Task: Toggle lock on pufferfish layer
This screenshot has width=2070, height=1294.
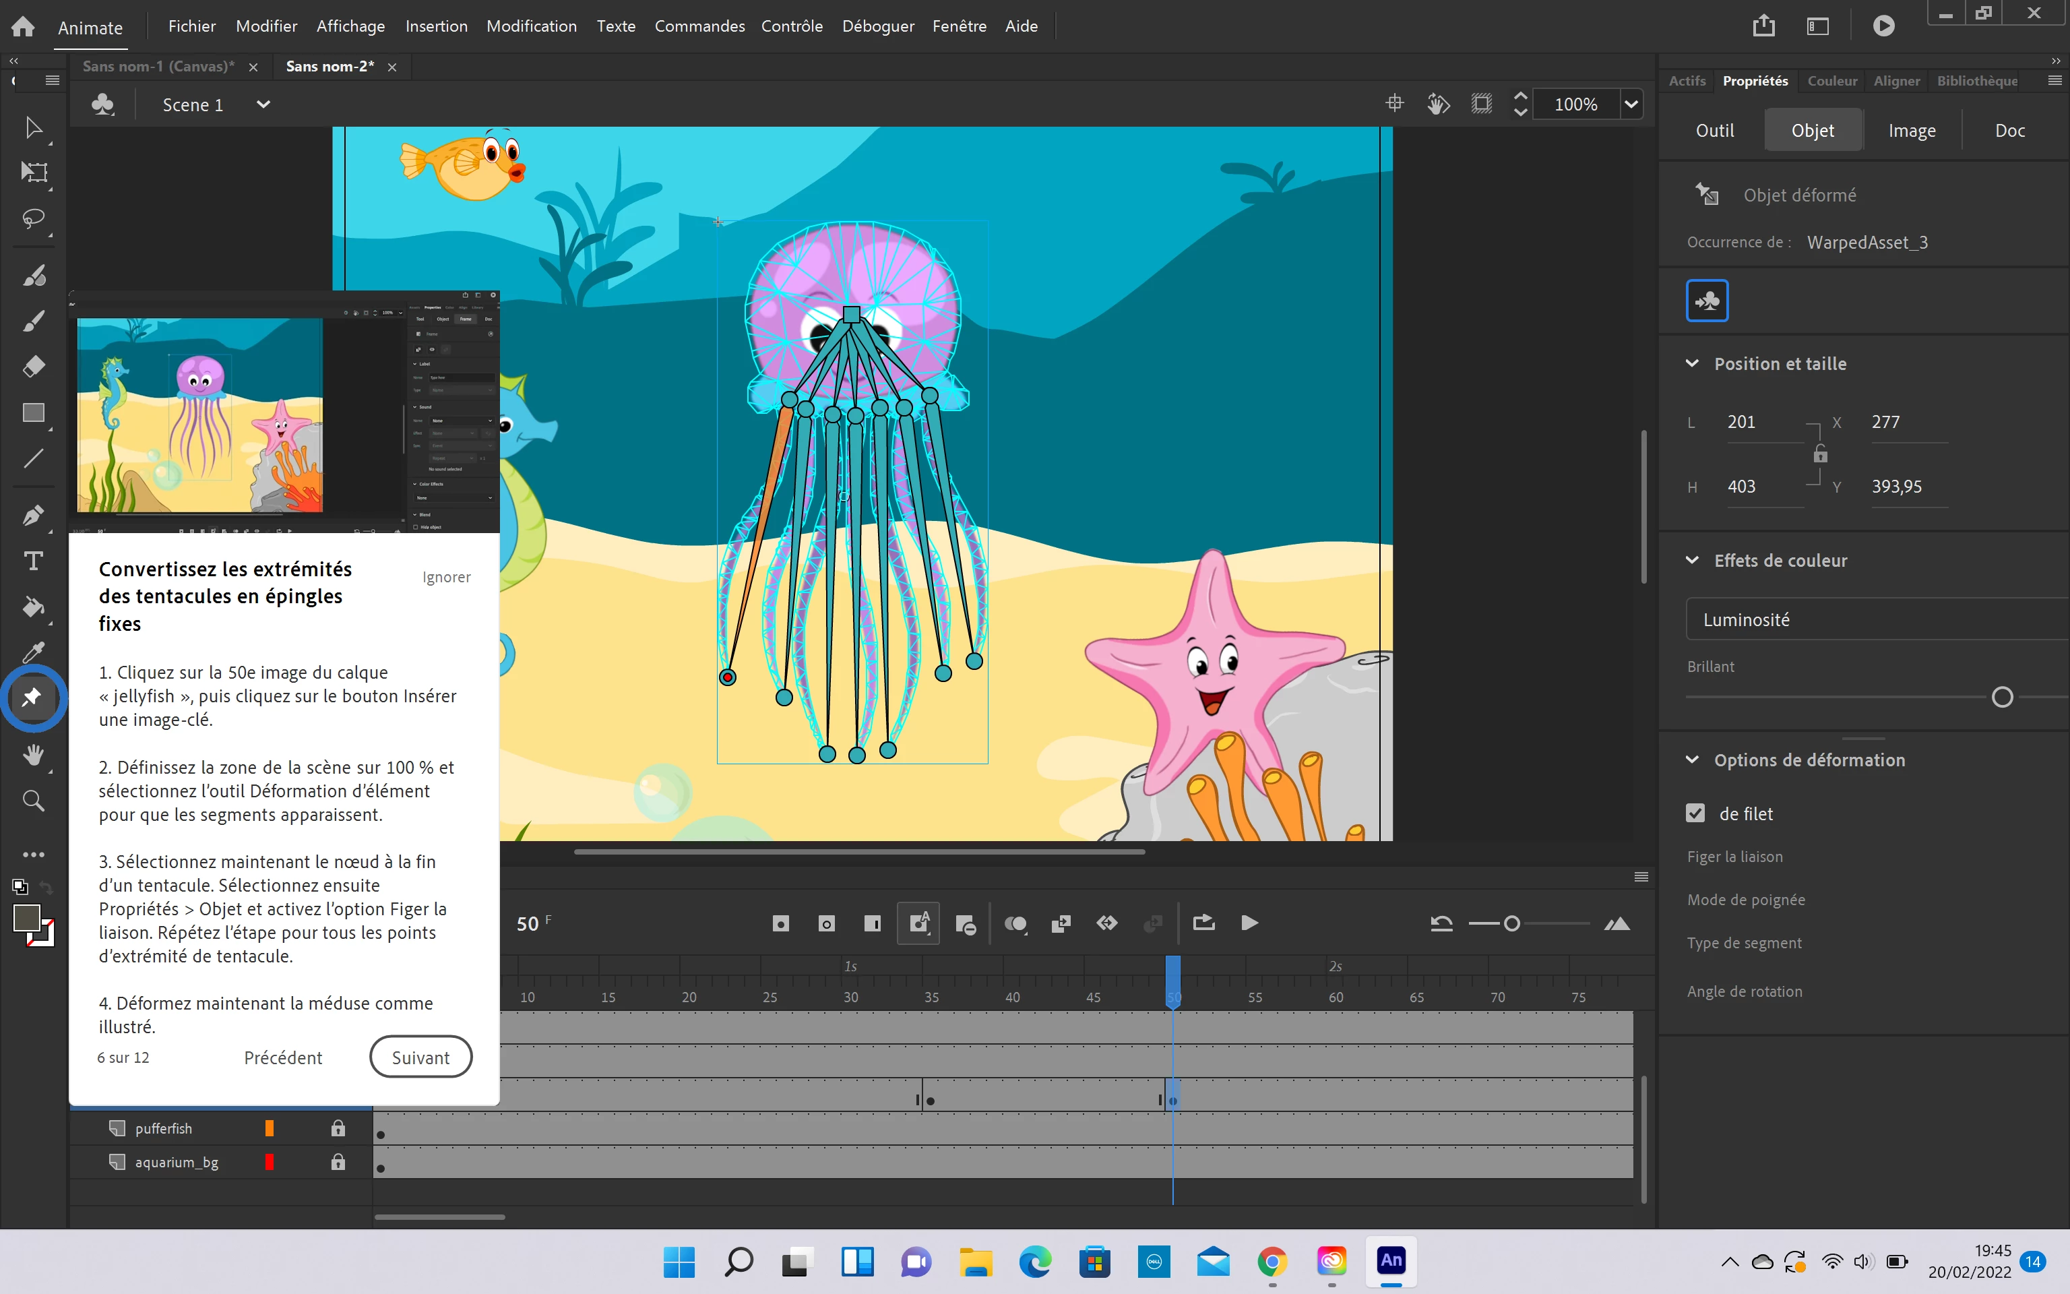Action: tap(338, 1129)
